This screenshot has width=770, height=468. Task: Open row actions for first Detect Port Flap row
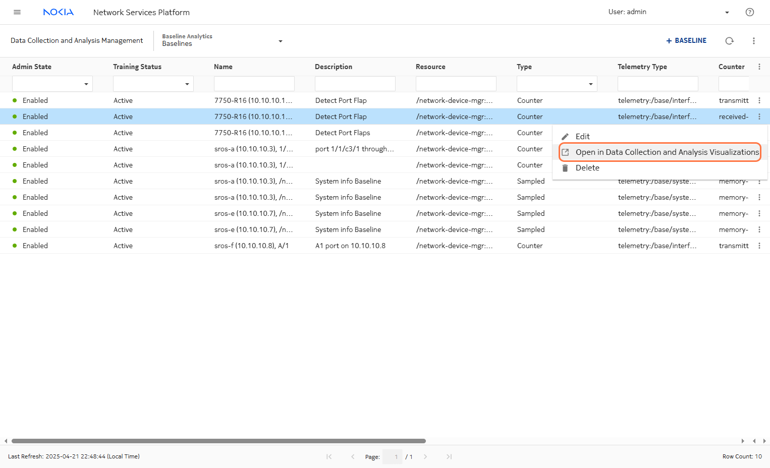coord(759,100)
